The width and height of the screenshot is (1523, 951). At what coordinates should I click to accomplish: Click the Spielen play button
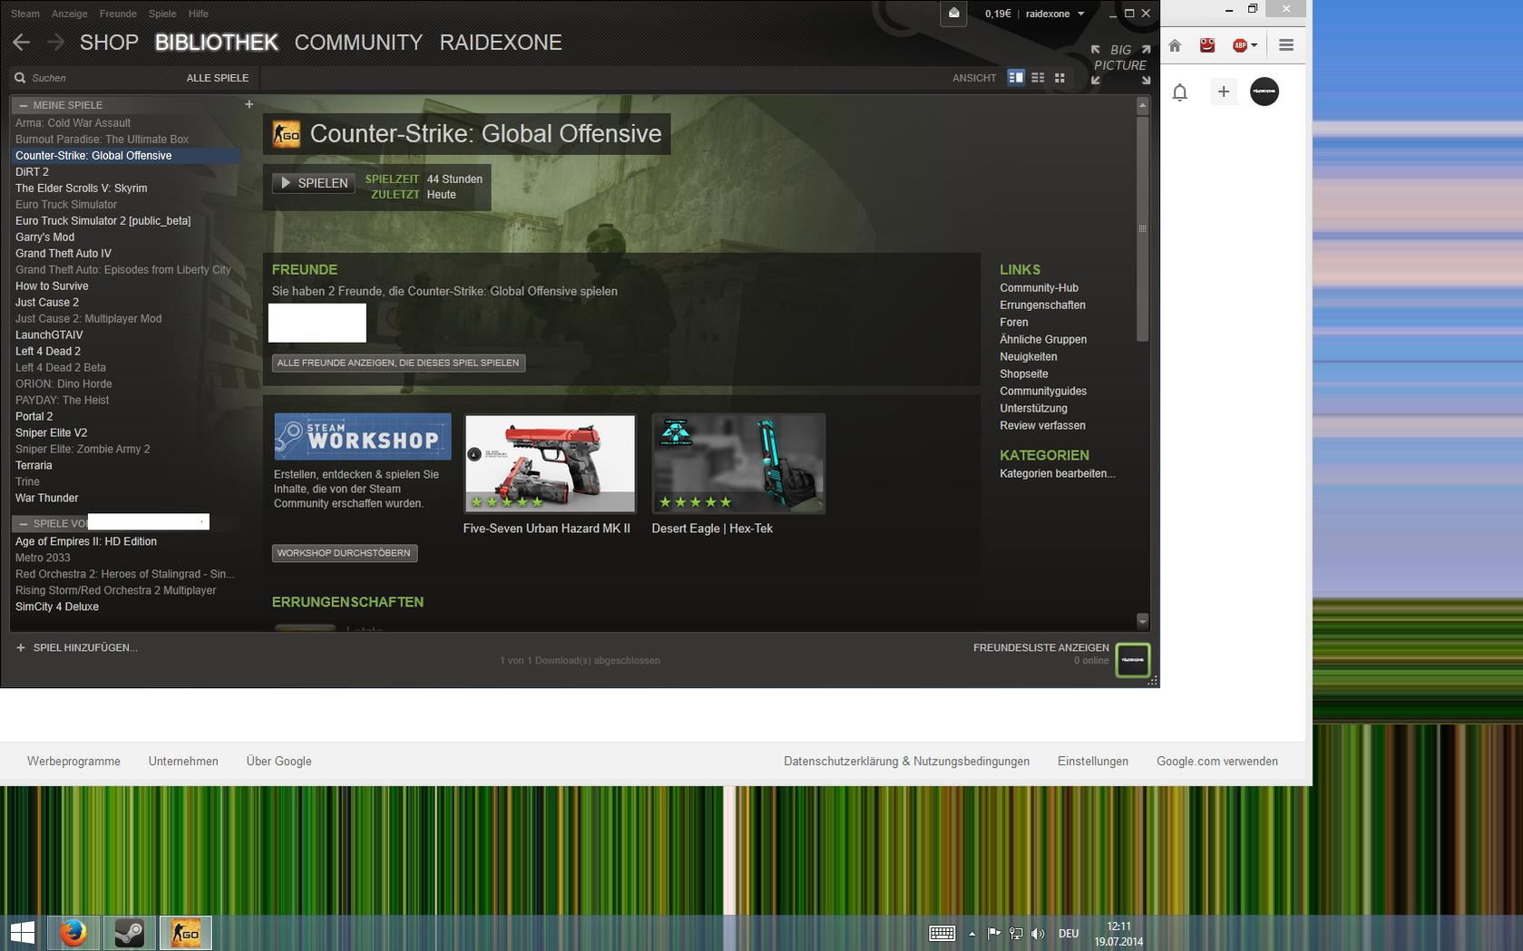click(x=314, y=183)
